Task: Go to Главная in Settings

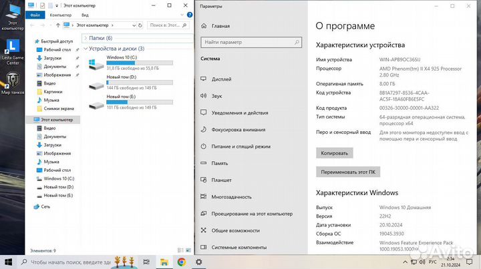Action: [215, 26]
